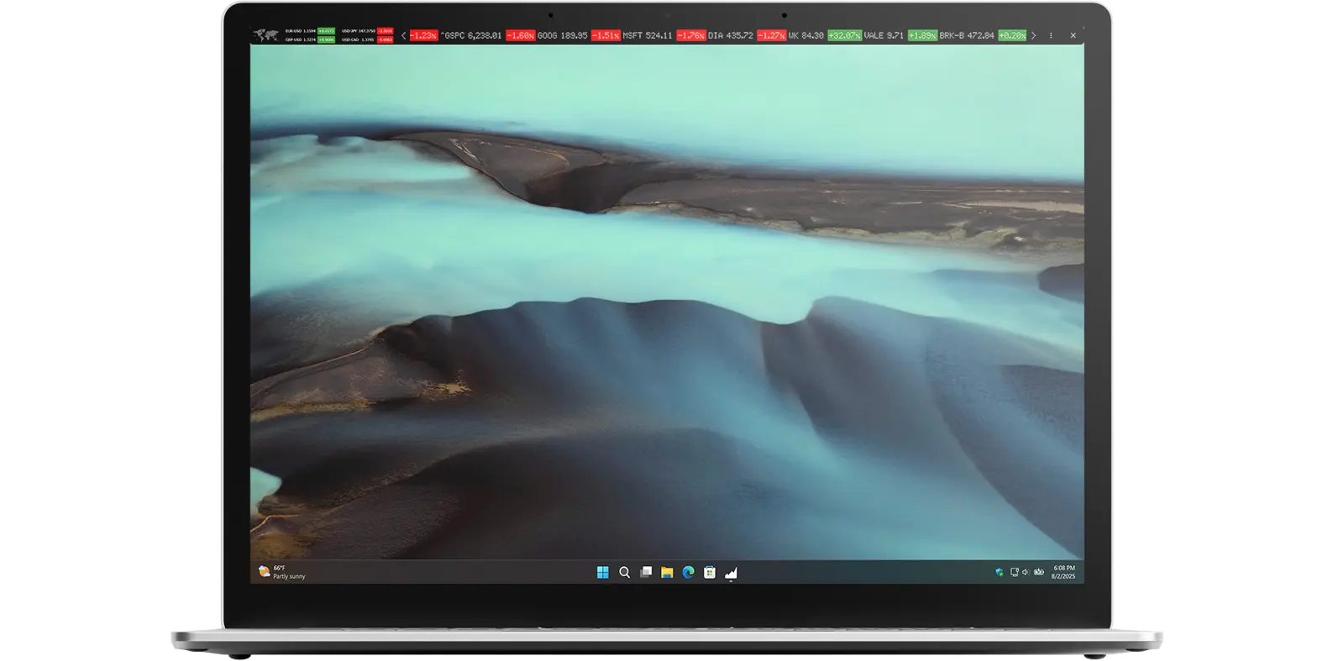Select the GOOG 189.95 ticker
Image resolution: width=1333 pixels, height=661 pixels.
pos(562,35)
